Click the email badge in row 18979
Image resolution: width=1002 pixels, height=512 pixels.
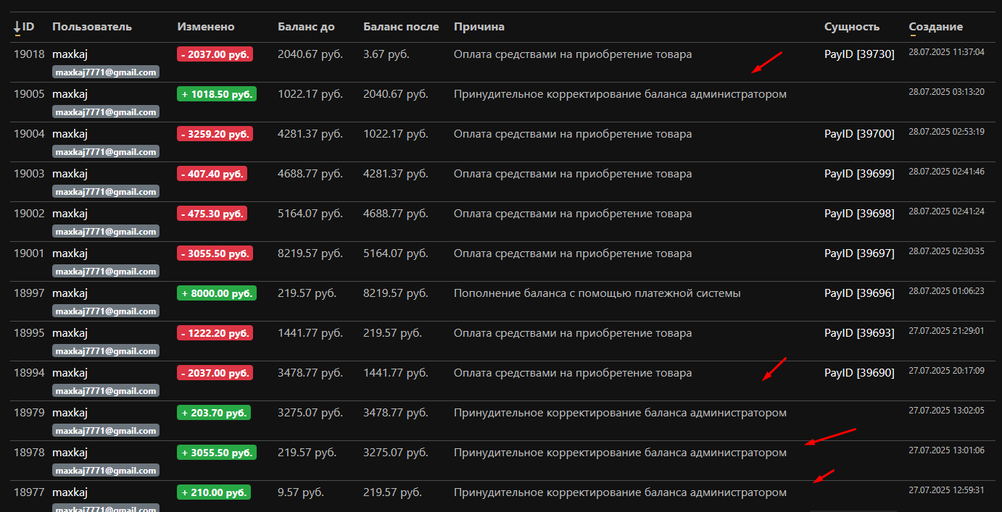click(106, 431)
